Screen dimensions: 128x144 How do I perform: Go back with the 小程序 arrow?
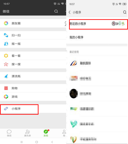click(70, 12)
